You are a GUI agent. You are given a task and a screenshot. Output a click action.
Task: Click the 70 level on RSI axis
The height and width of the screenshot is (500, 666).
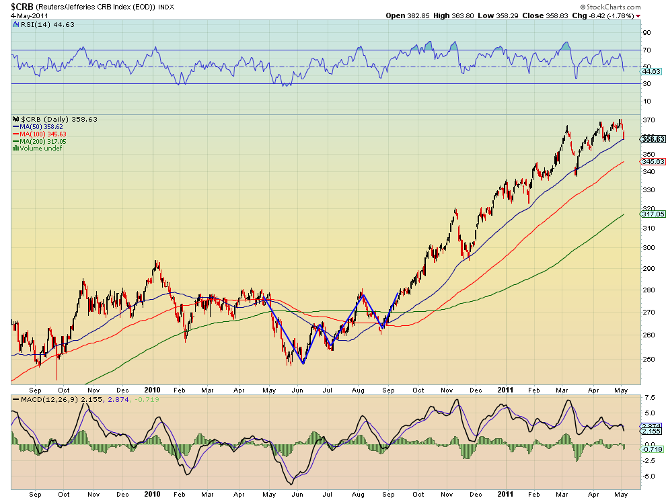646,50
